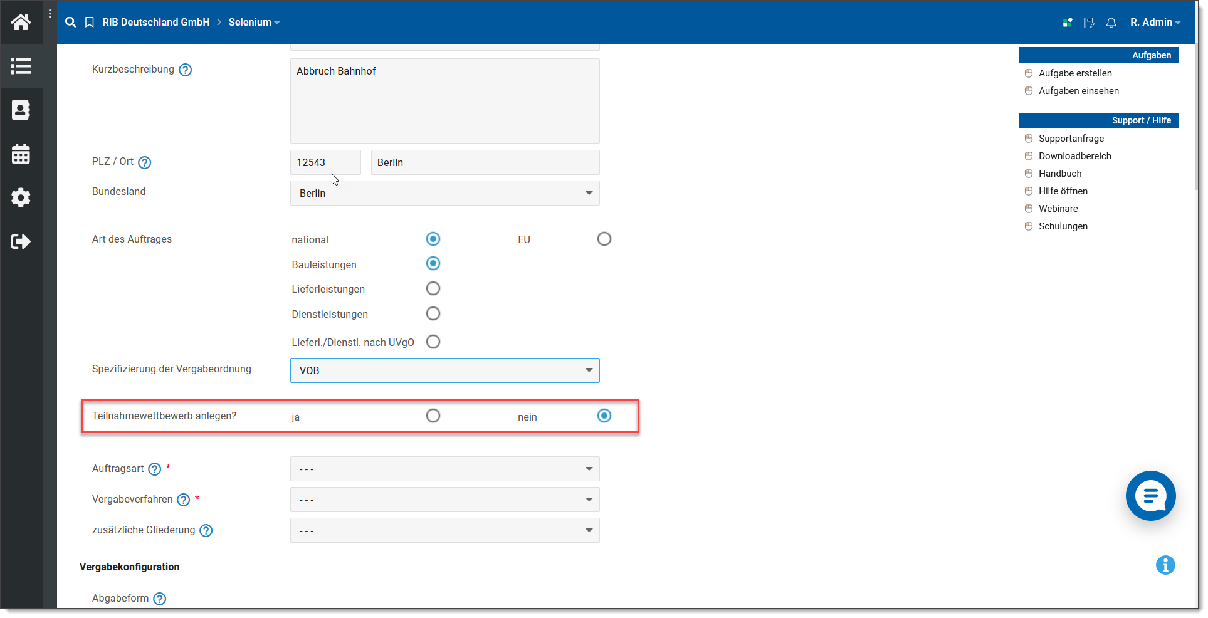The width and height of the screenshot is (1208, 618).
Task: Expand the Bundesland dropdown
Action: pos(444,193)
